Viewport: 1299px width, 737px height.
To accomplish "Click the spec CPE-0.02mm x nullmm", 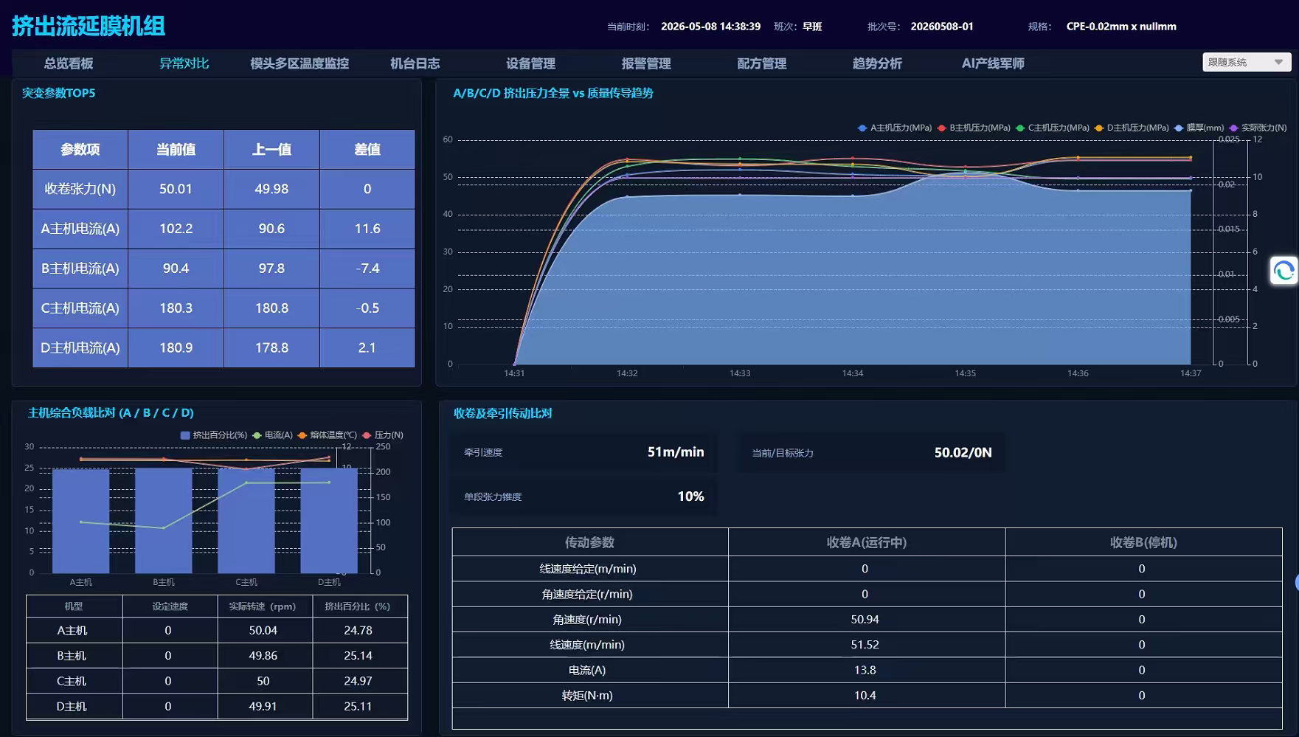I will [1121, 27].
